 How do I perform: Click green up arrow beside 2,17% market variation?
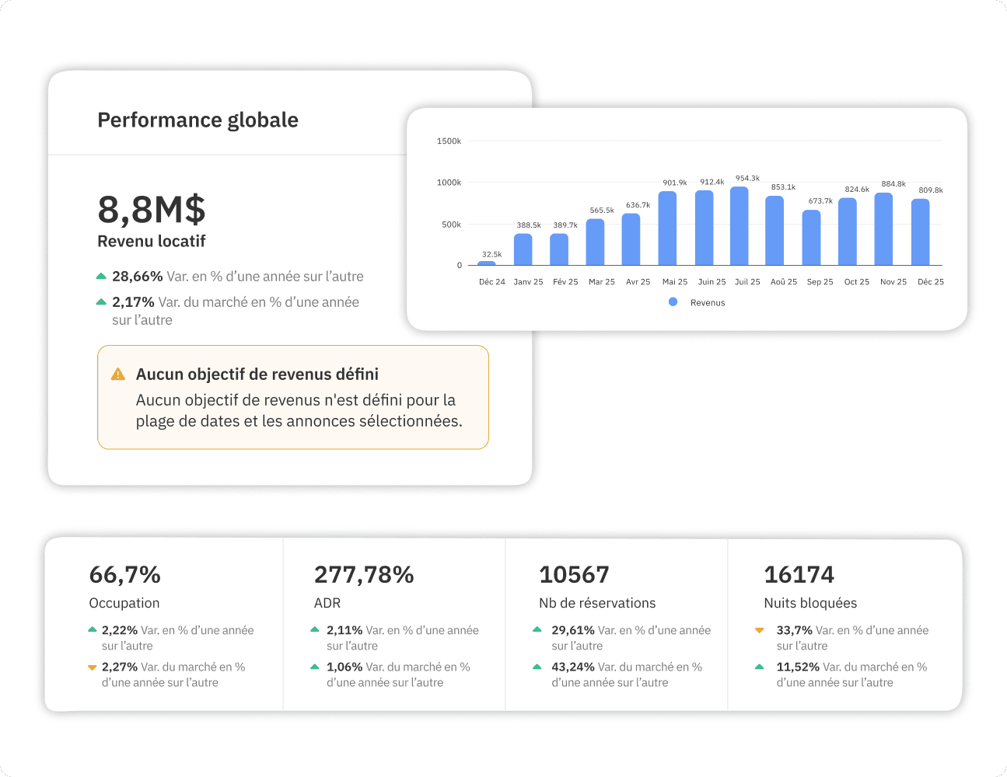(x=101, y=302)
